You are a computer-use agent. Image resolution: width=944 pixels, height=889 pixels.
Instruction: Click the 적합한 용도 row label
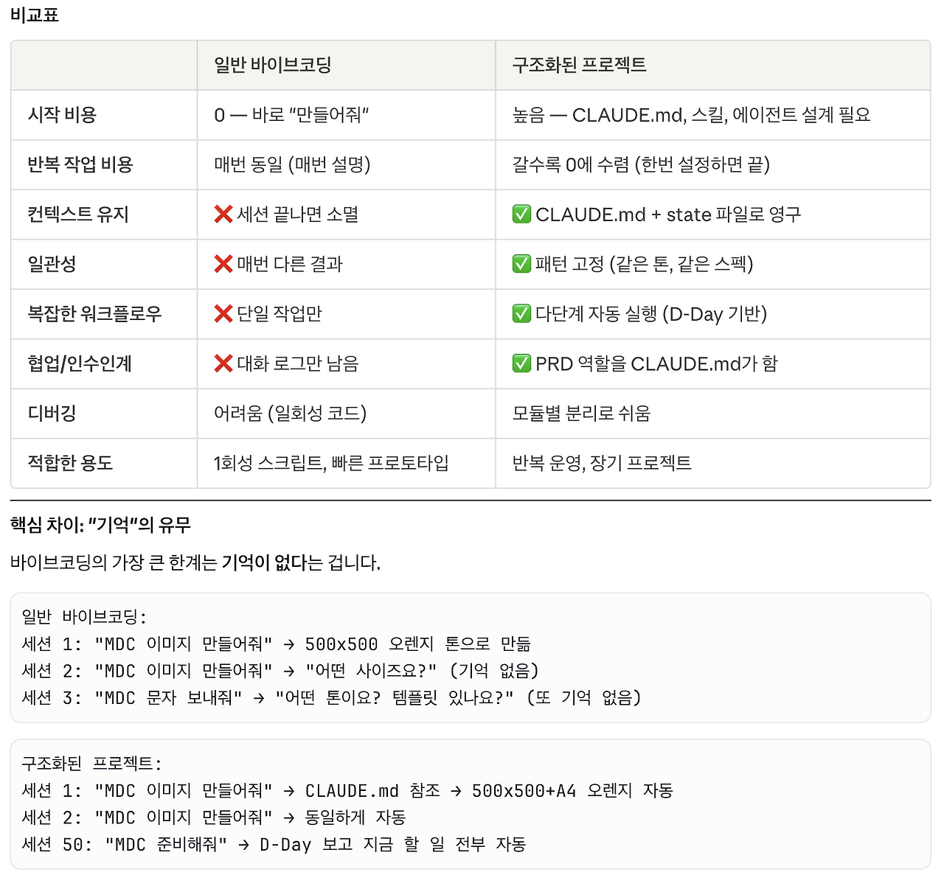70,463
